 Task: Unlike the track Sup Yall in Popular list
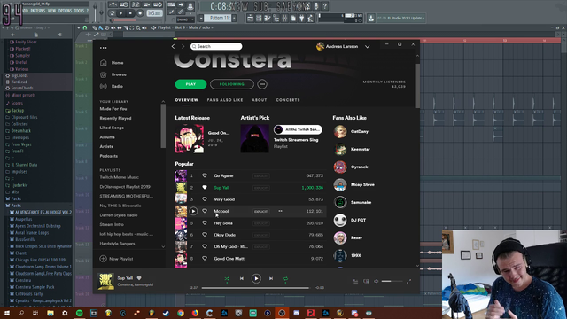[x=205, y=187]
